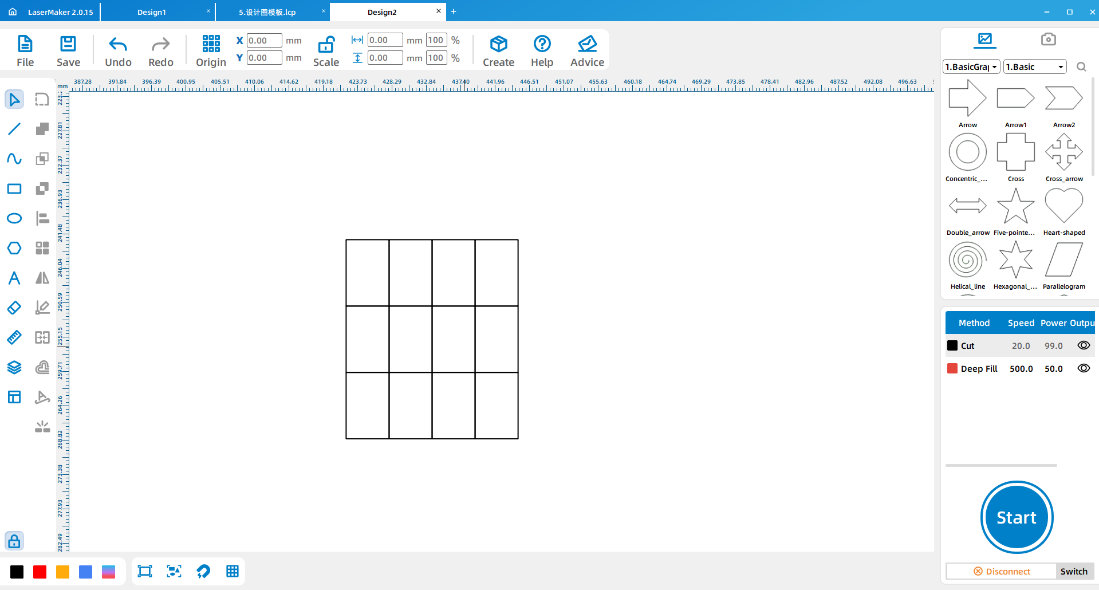This screenshot has width=1099, height=590.
Task: Click the Align objects tool
Action: [x=42, y=218]
